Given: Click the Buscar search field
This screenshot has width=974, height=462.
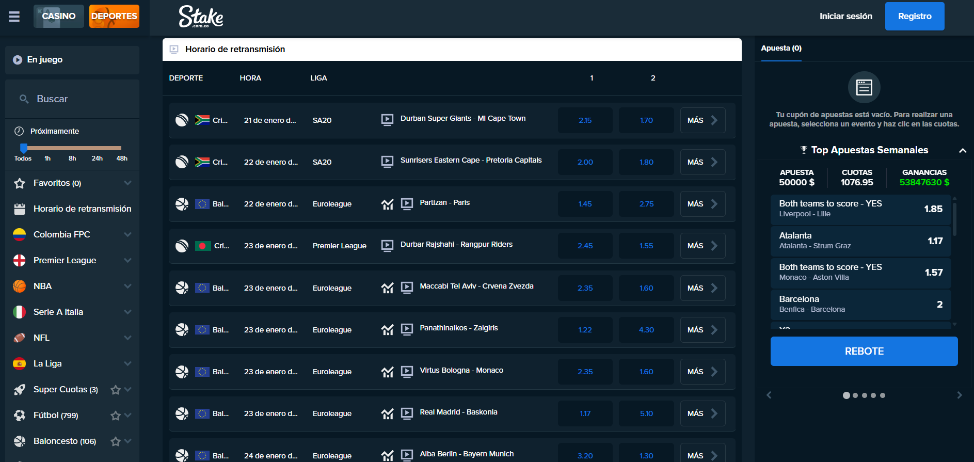Looking at the screenshot, I should click(x=72, y=99).
